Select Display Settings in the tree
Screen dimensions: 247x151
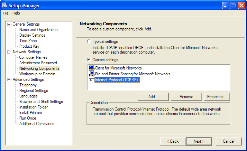coord(32,35)
